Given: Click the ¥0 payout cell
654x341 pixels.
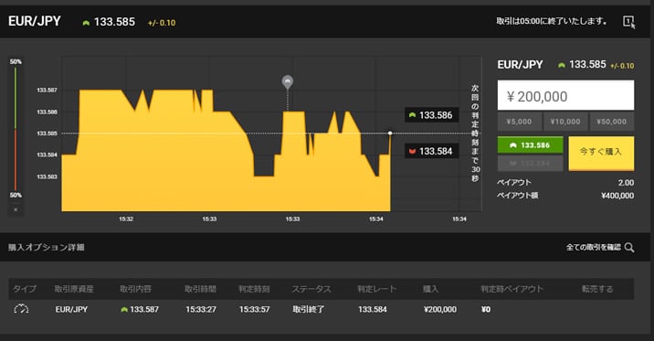Looking at the screenshot, I should [x=486, y=309].
